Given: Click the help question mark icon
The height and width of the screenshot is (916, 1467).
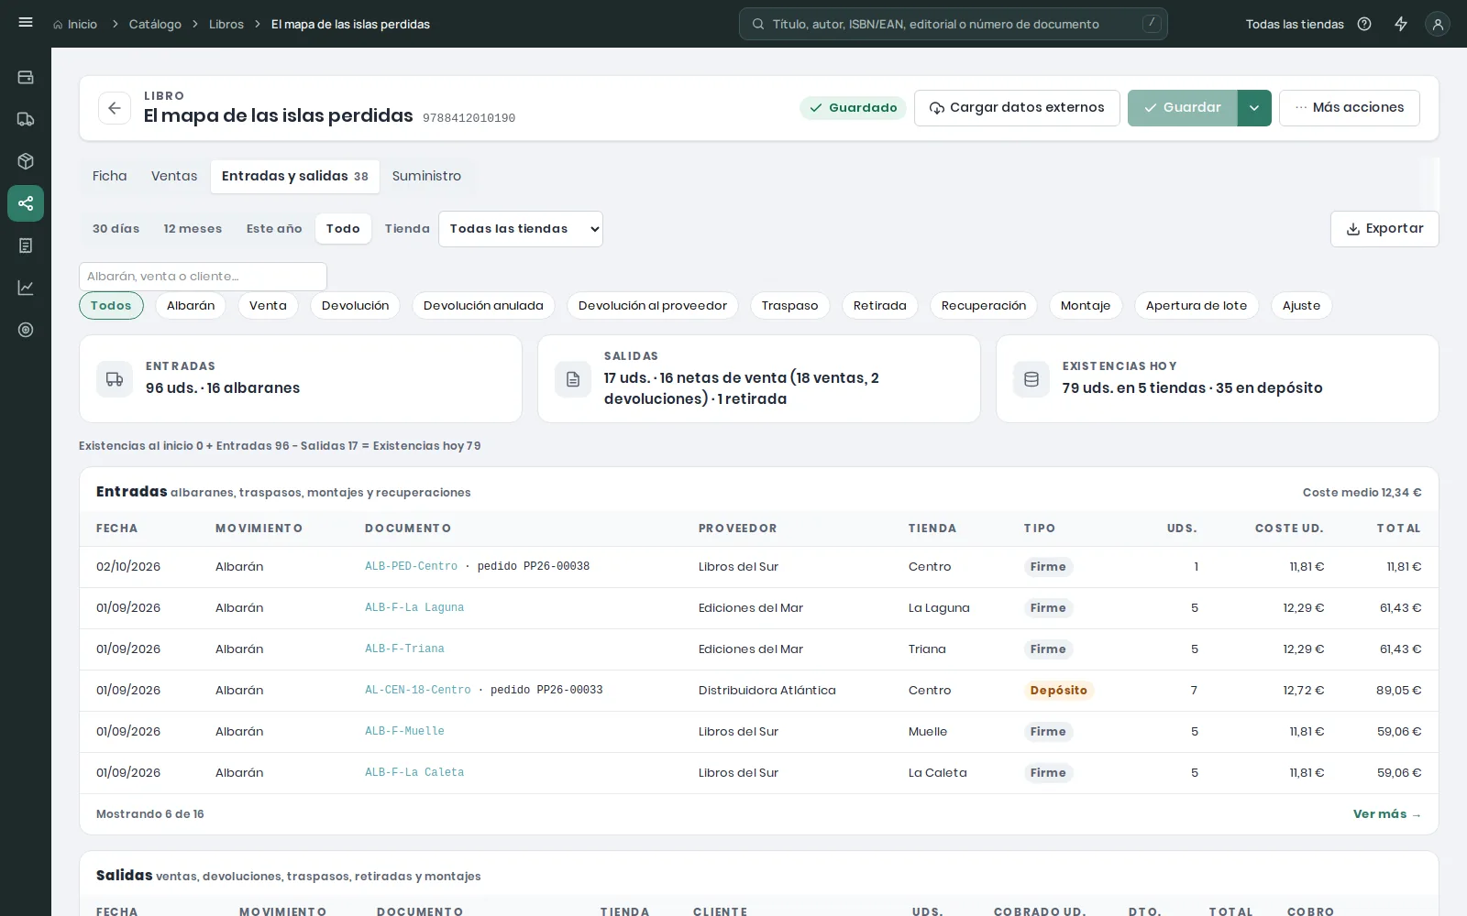Looking at the screenshot, I should [x=1364, y=24].
